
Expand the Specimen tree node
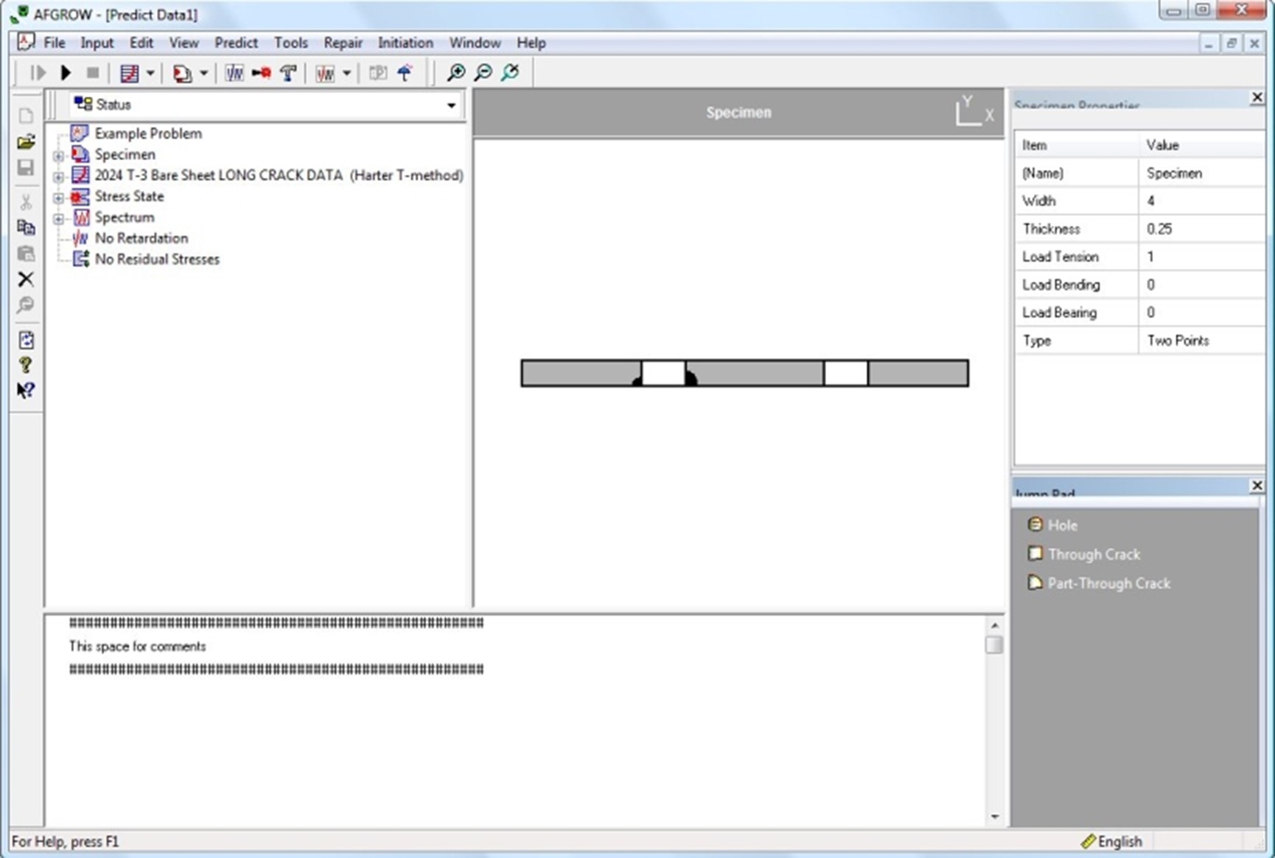pos(58,156)
